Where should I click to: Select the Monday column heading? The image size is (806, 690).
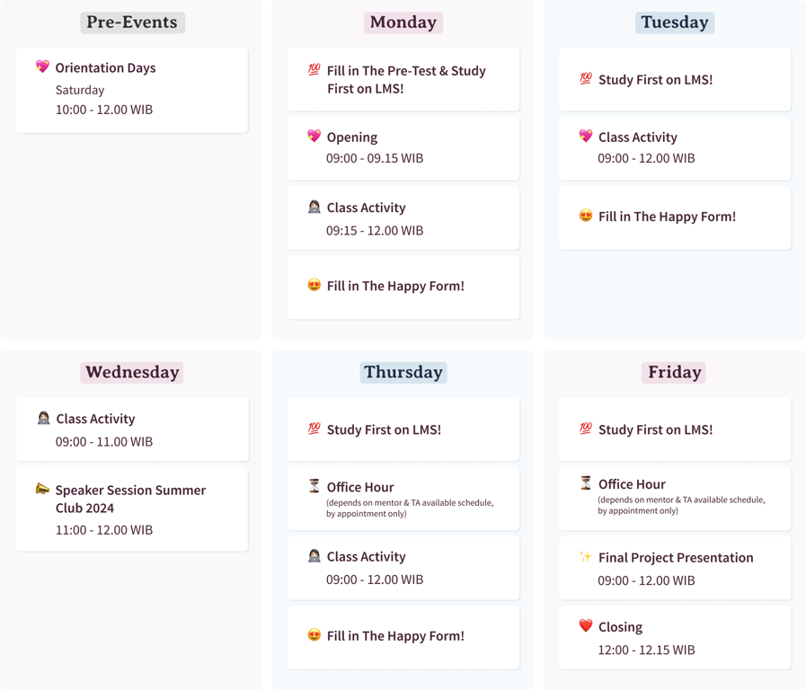403,22
